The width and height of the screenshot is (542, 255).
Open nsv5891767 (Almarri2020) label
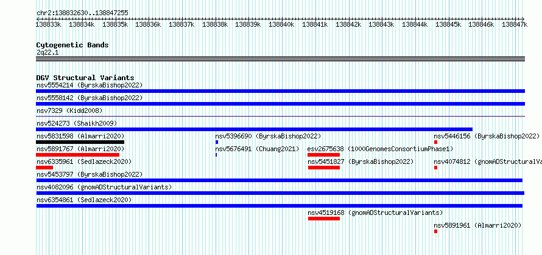coord(80,149)
